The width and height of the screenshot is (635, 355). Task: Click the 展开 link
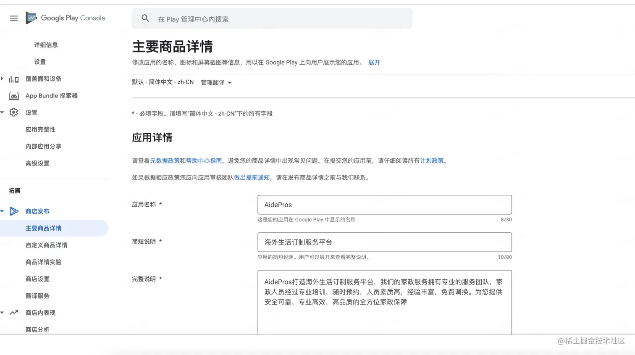(x=374, y=62)
